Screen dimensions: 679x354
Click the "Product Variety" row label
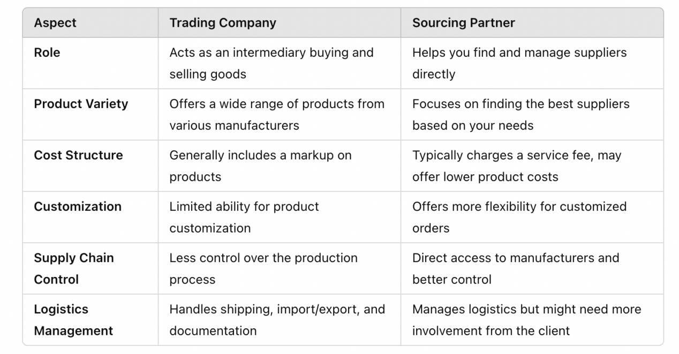81,104
